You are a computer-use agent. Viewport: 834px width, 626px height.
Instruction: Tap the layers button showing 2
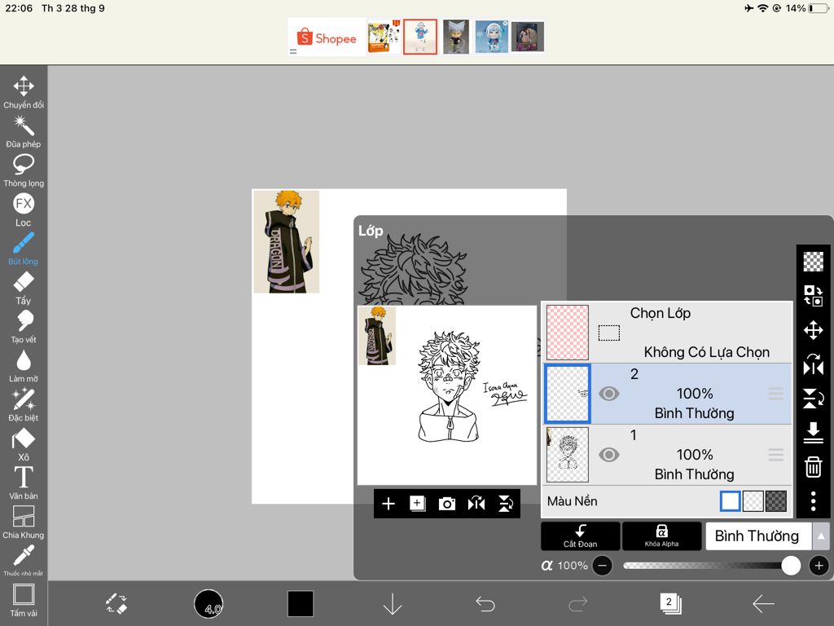tap(670, 604)
